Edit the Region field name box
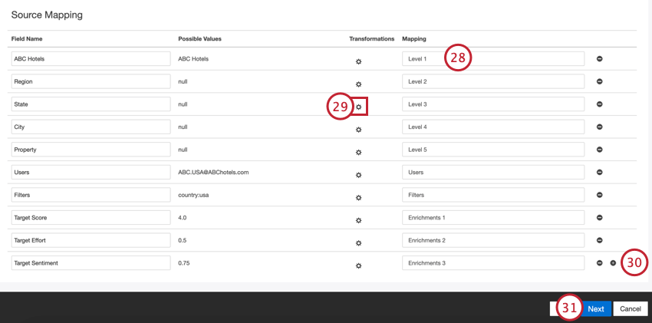This screenshot has height=323, width=652. [91, 81]
